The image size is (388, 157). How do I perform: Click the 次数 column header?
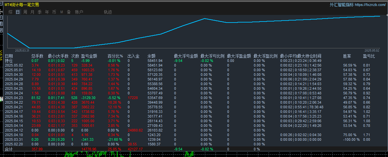(75, 56)
